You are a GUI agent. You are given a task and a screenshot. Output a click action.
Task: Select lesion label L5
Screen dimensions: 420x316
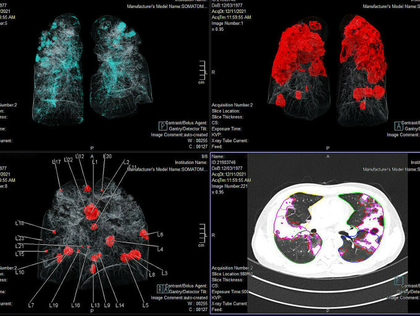tap(146, 305)
